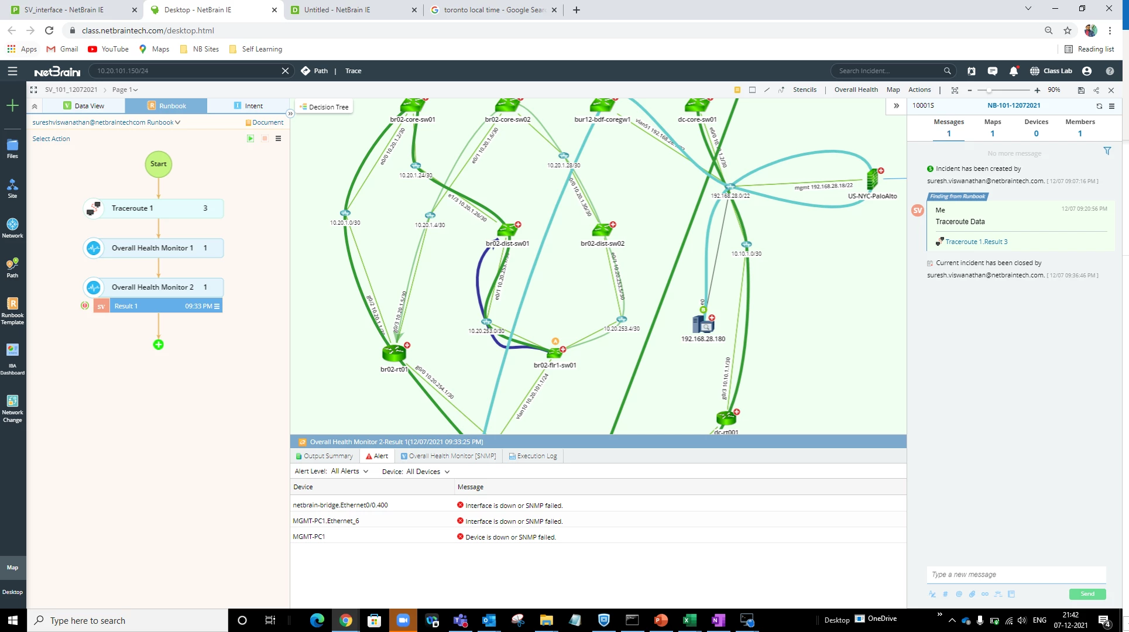
Task: Click the share map icon
Action: pos(1096,90)
